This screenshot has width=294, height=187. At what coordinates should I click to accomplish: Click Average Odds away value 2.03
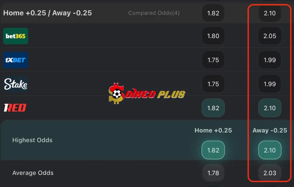pyautogui.click(x=270, y=173)
